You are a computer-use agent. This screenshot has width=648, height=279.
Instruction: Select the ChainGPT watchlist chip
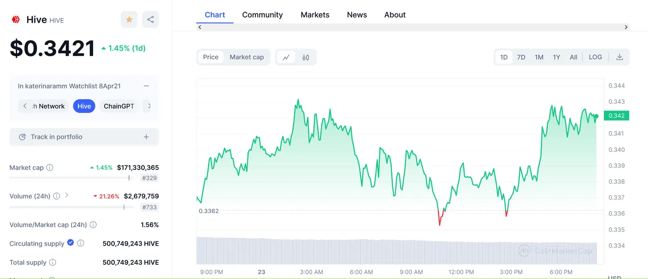(x=119, y=106)
